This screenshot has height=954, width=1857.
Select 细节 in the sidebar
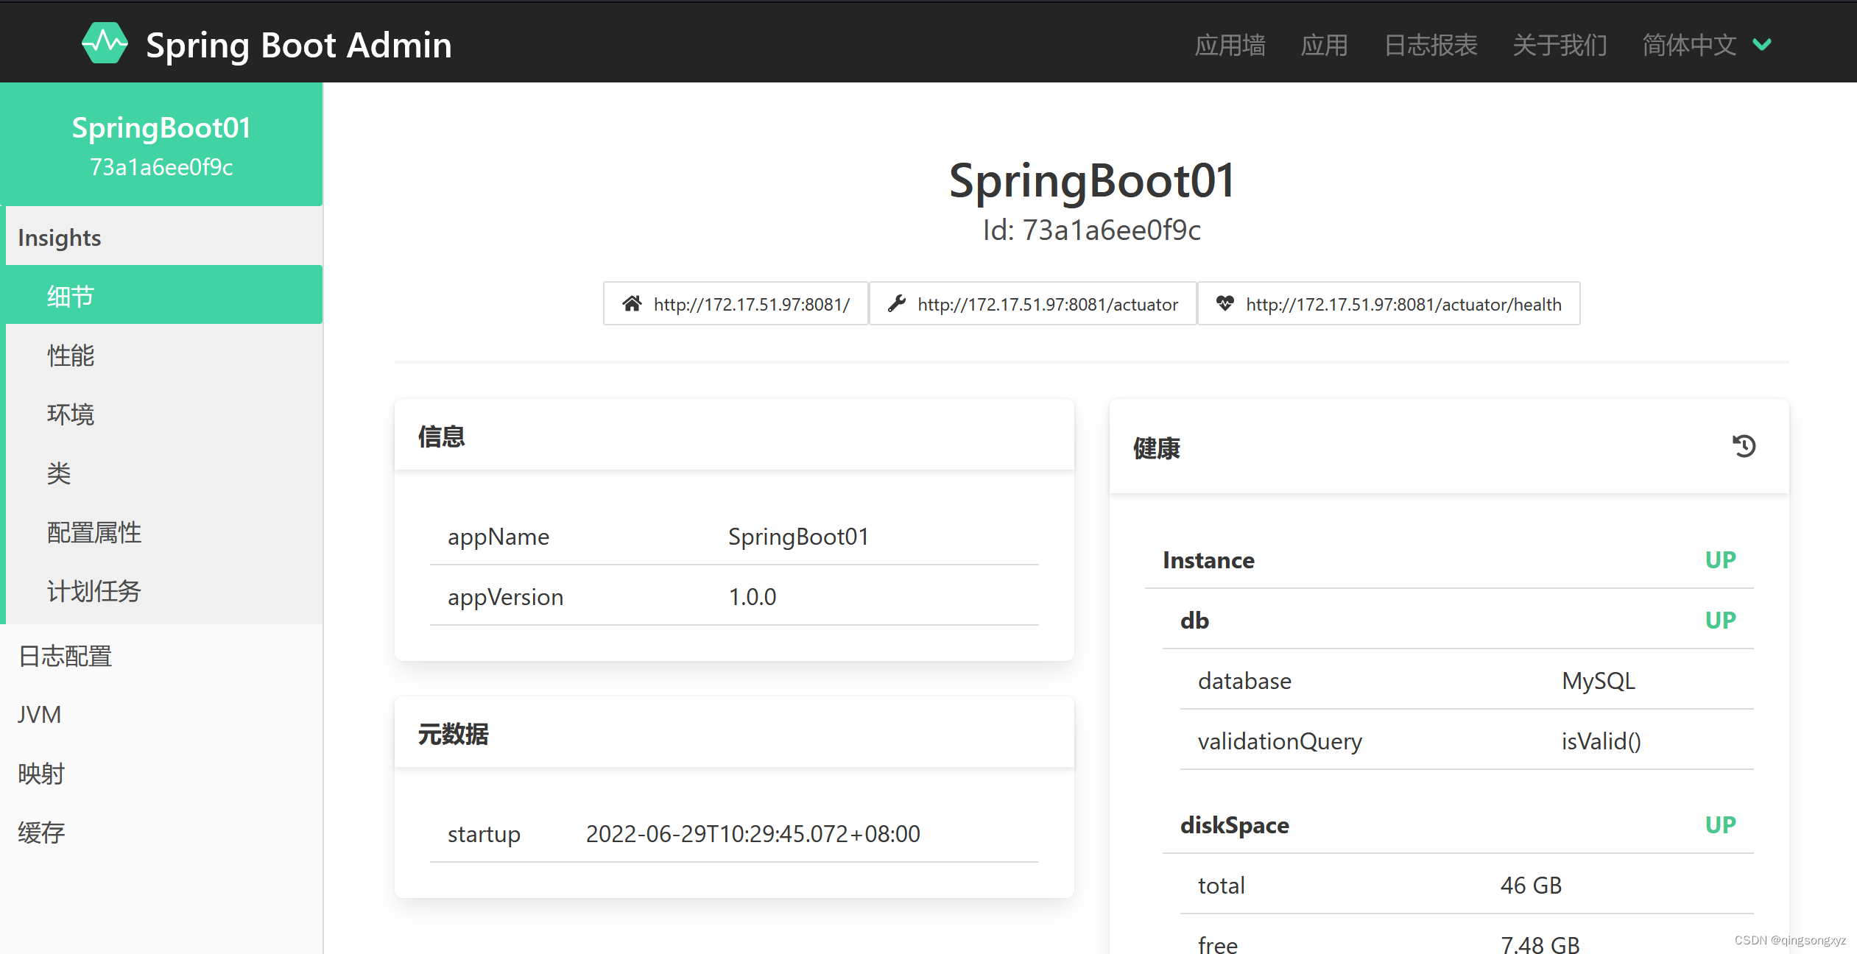coord(164,295)
